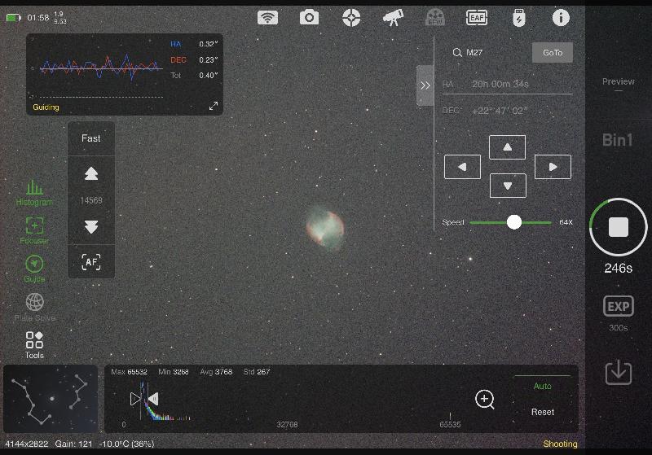Image resolution: width=652 pixels, height=455 pixels.
Task: Click the DEC coordinate value +22° 47' 02"
Action: [500, 111]
